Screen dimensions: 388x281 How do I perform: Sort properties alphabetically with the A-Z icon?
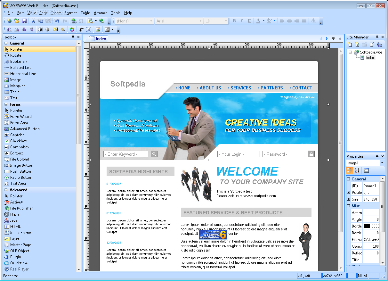click(x=357, y=170)
